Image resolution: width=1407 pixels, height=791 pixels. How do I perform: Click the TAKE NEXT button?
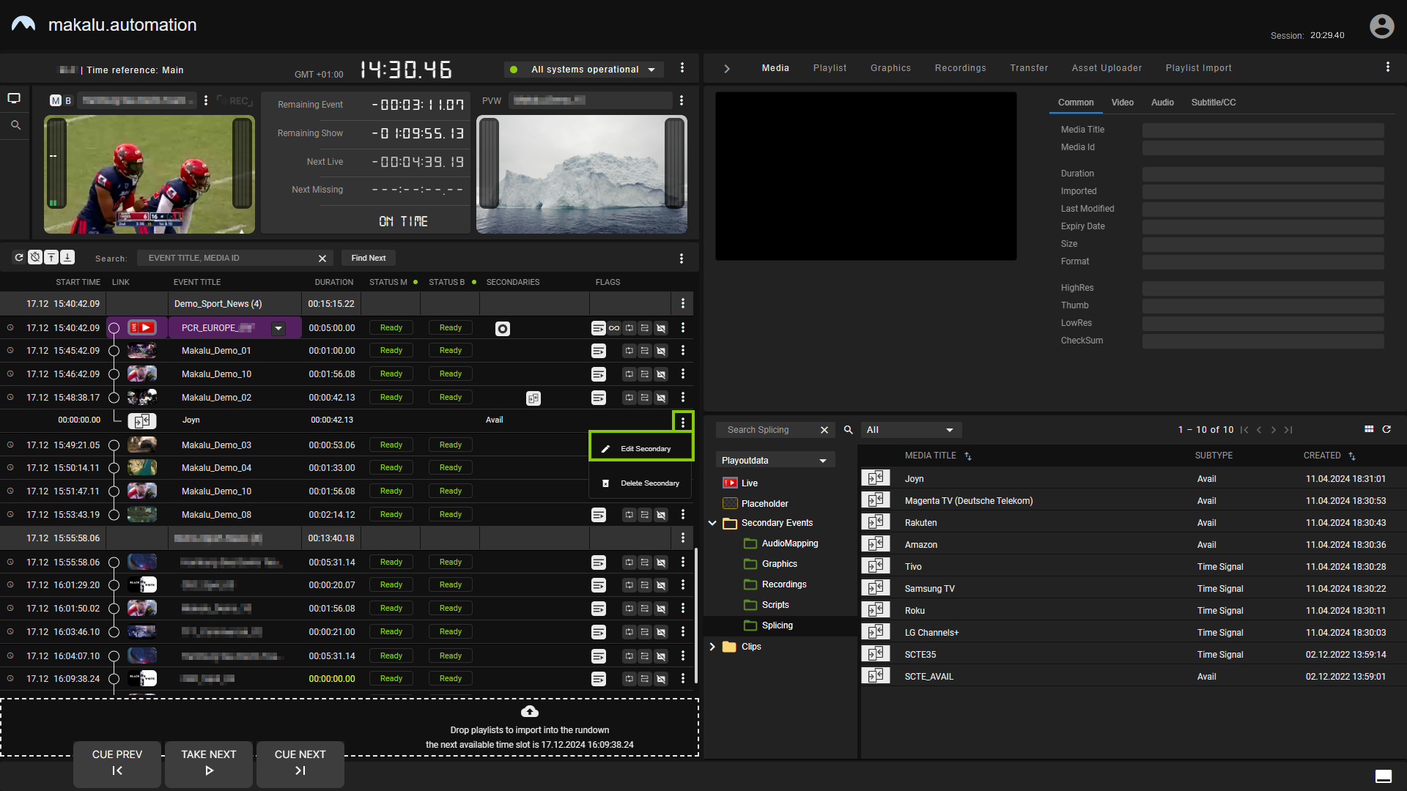tap(208, 762)
